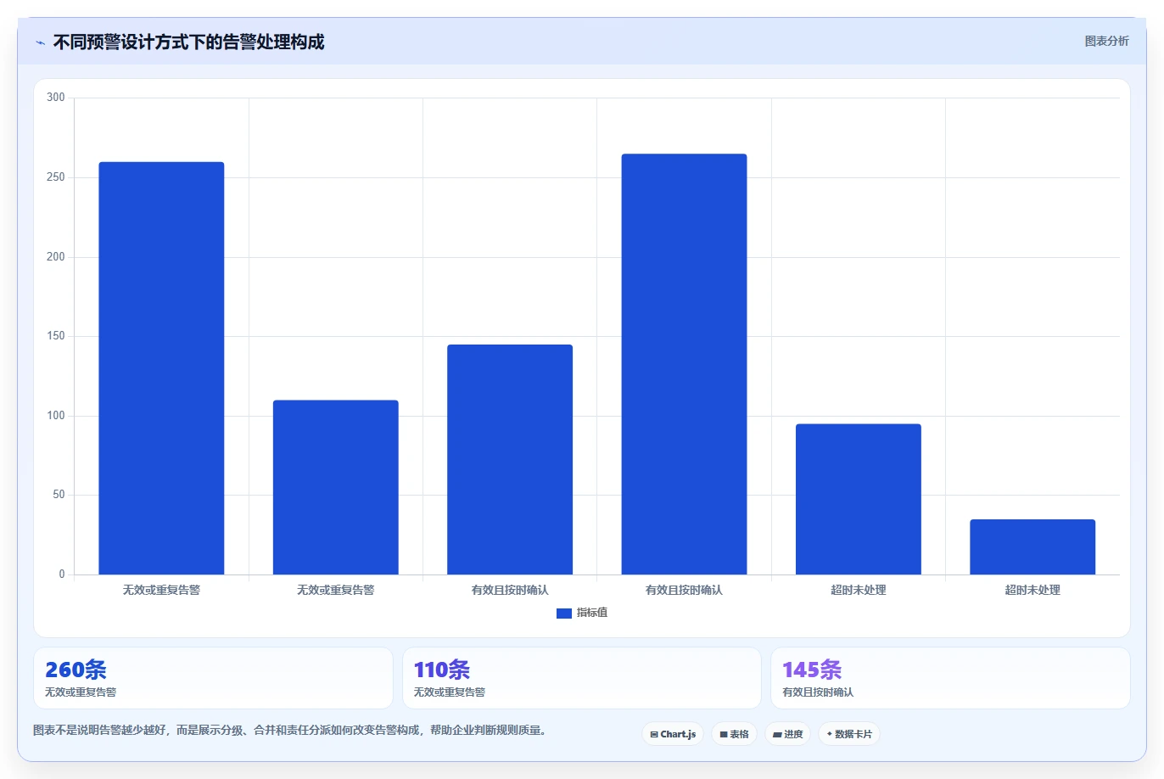Click the 指标值 legend text
This screenshot has width=1164, height=779.
pyautogui.click(x=592, y=613)
